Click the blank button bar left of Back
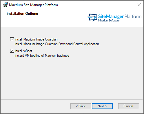 (x=35, y=106)
